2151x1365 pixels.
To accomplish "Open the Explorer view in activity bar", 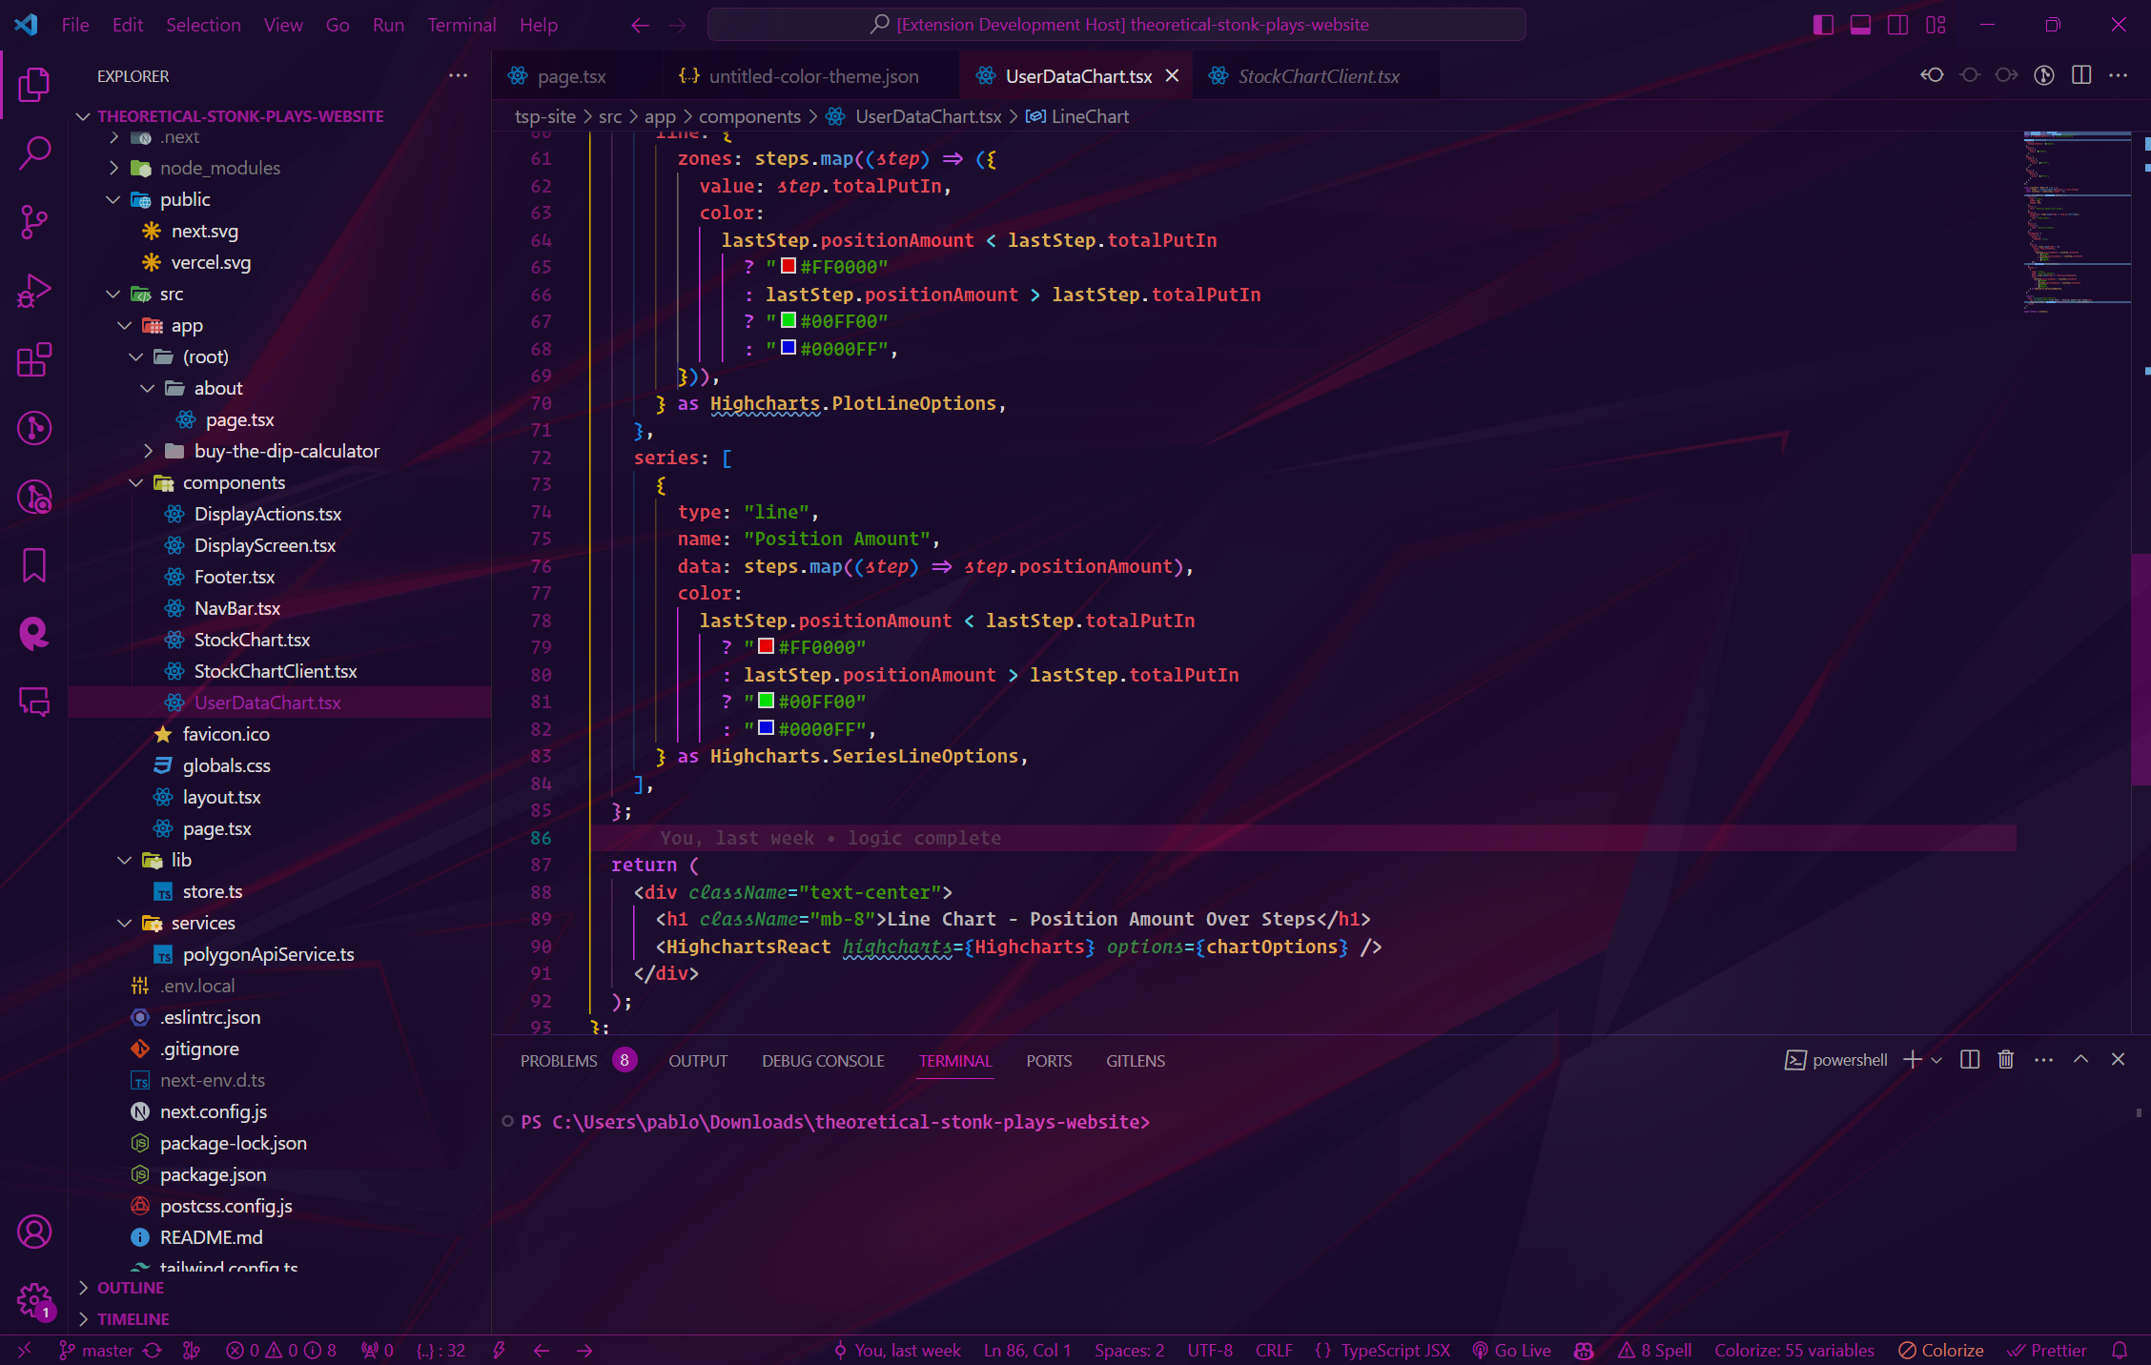I will click(x=34, y=84).
